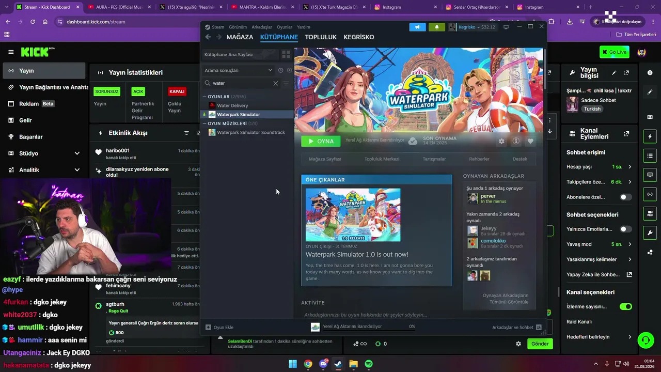661x372 pixels.
Task: Open Hesap yaşı chat access options
Action: (599, 167)
